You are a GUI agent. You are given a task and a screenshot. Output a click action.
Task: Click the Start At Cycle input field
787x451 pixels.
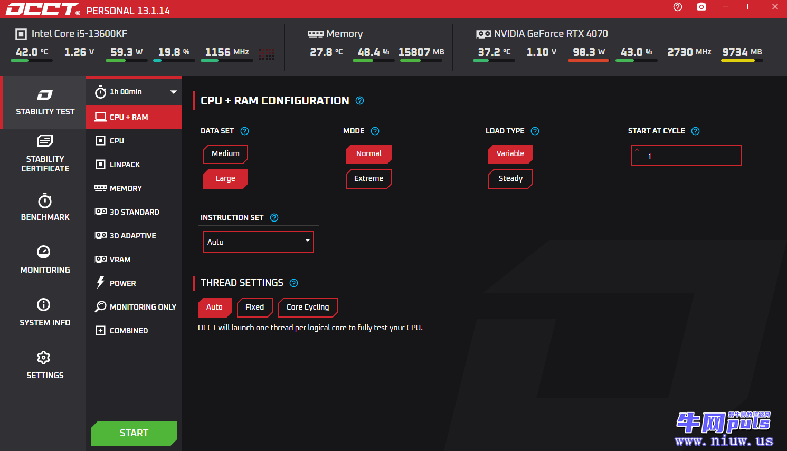(686, 156)
